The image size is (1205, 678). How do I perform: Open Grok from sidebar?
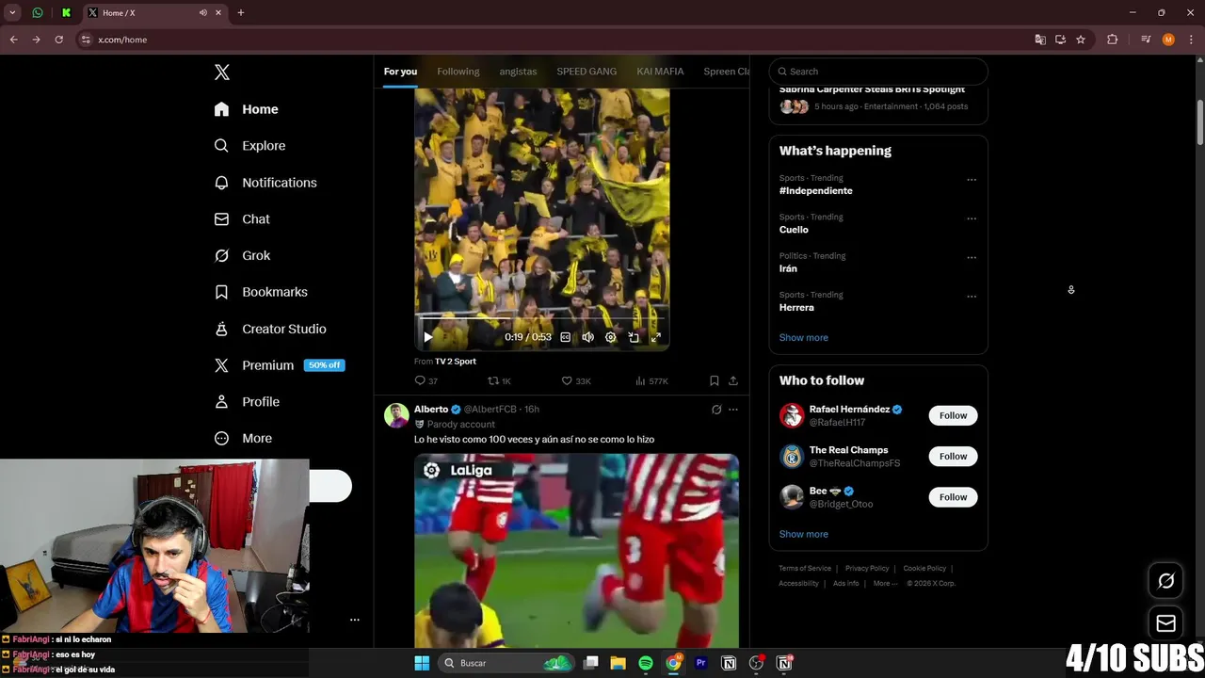tap(243, 255)
